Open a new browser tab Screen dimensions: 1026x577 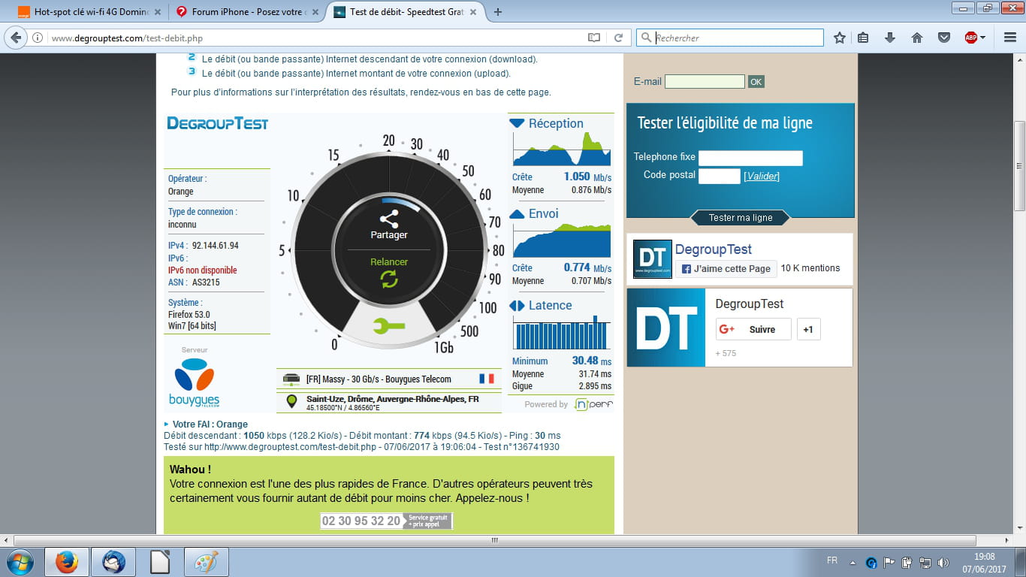click(x=498, y=12)
